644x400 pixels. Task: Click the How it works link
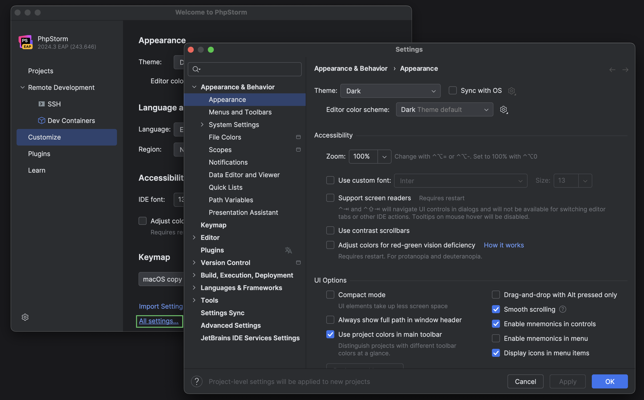(503, 245)
